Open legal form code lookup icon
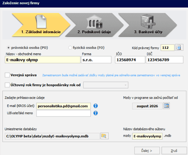The height and width of the screenshot is (155, 188). pos(179,47)
